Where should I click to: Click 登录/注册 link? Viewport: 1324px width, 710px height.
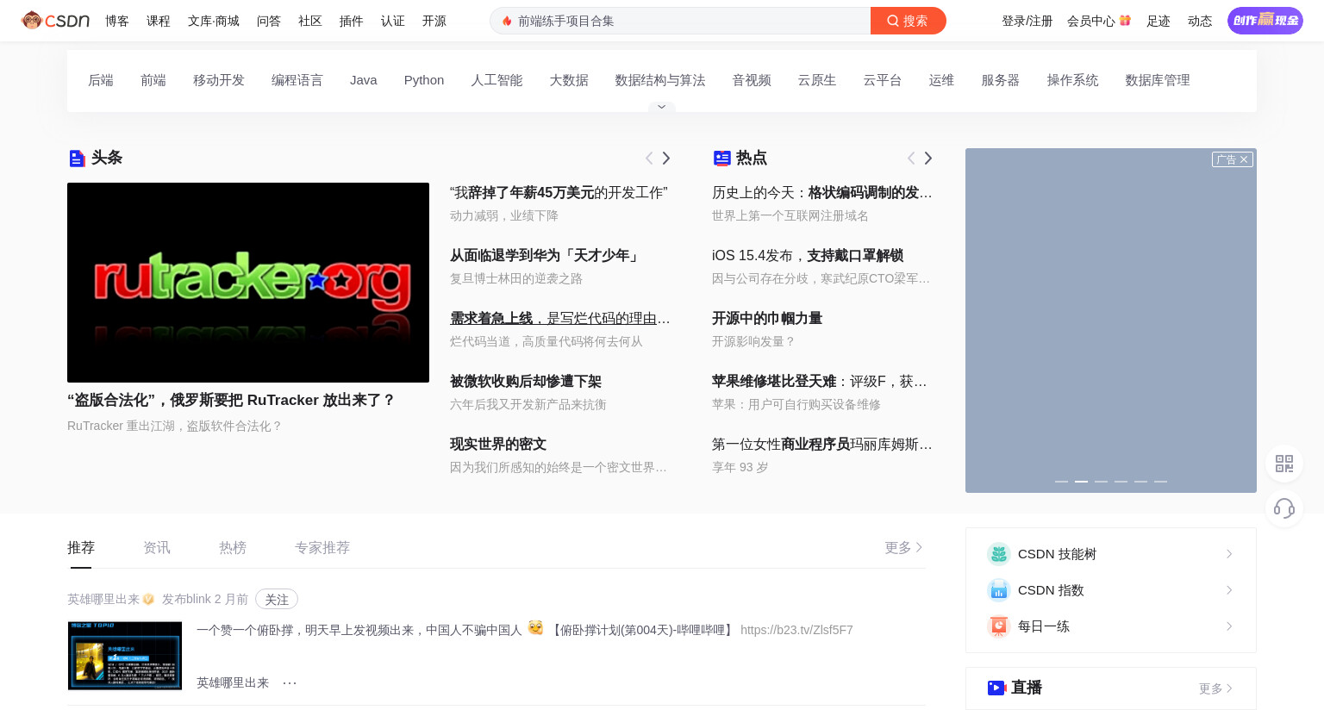coord(1027,21)
